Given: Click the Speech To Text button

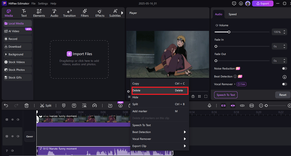Looking at the screenshot, I should pos(226,95).
